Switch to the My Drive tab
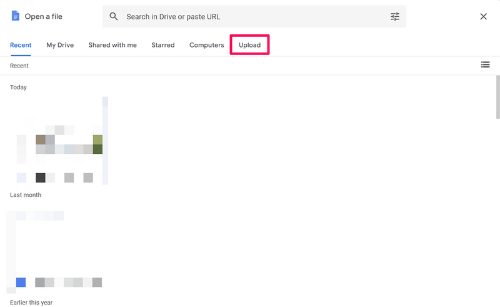The image size is (500, 307). pos(60,45)
